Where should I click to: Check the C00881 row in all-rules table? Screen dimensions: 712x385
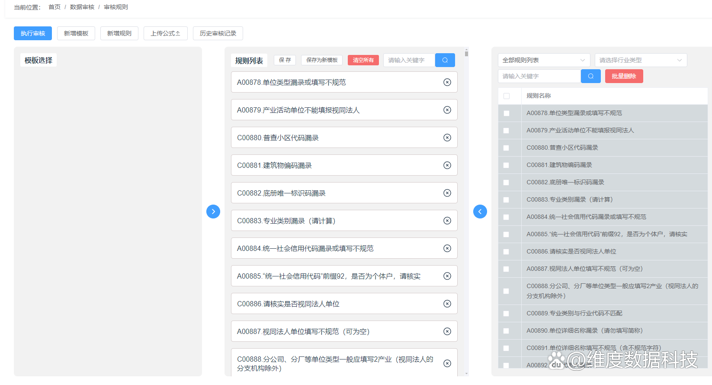coord(507,165)
